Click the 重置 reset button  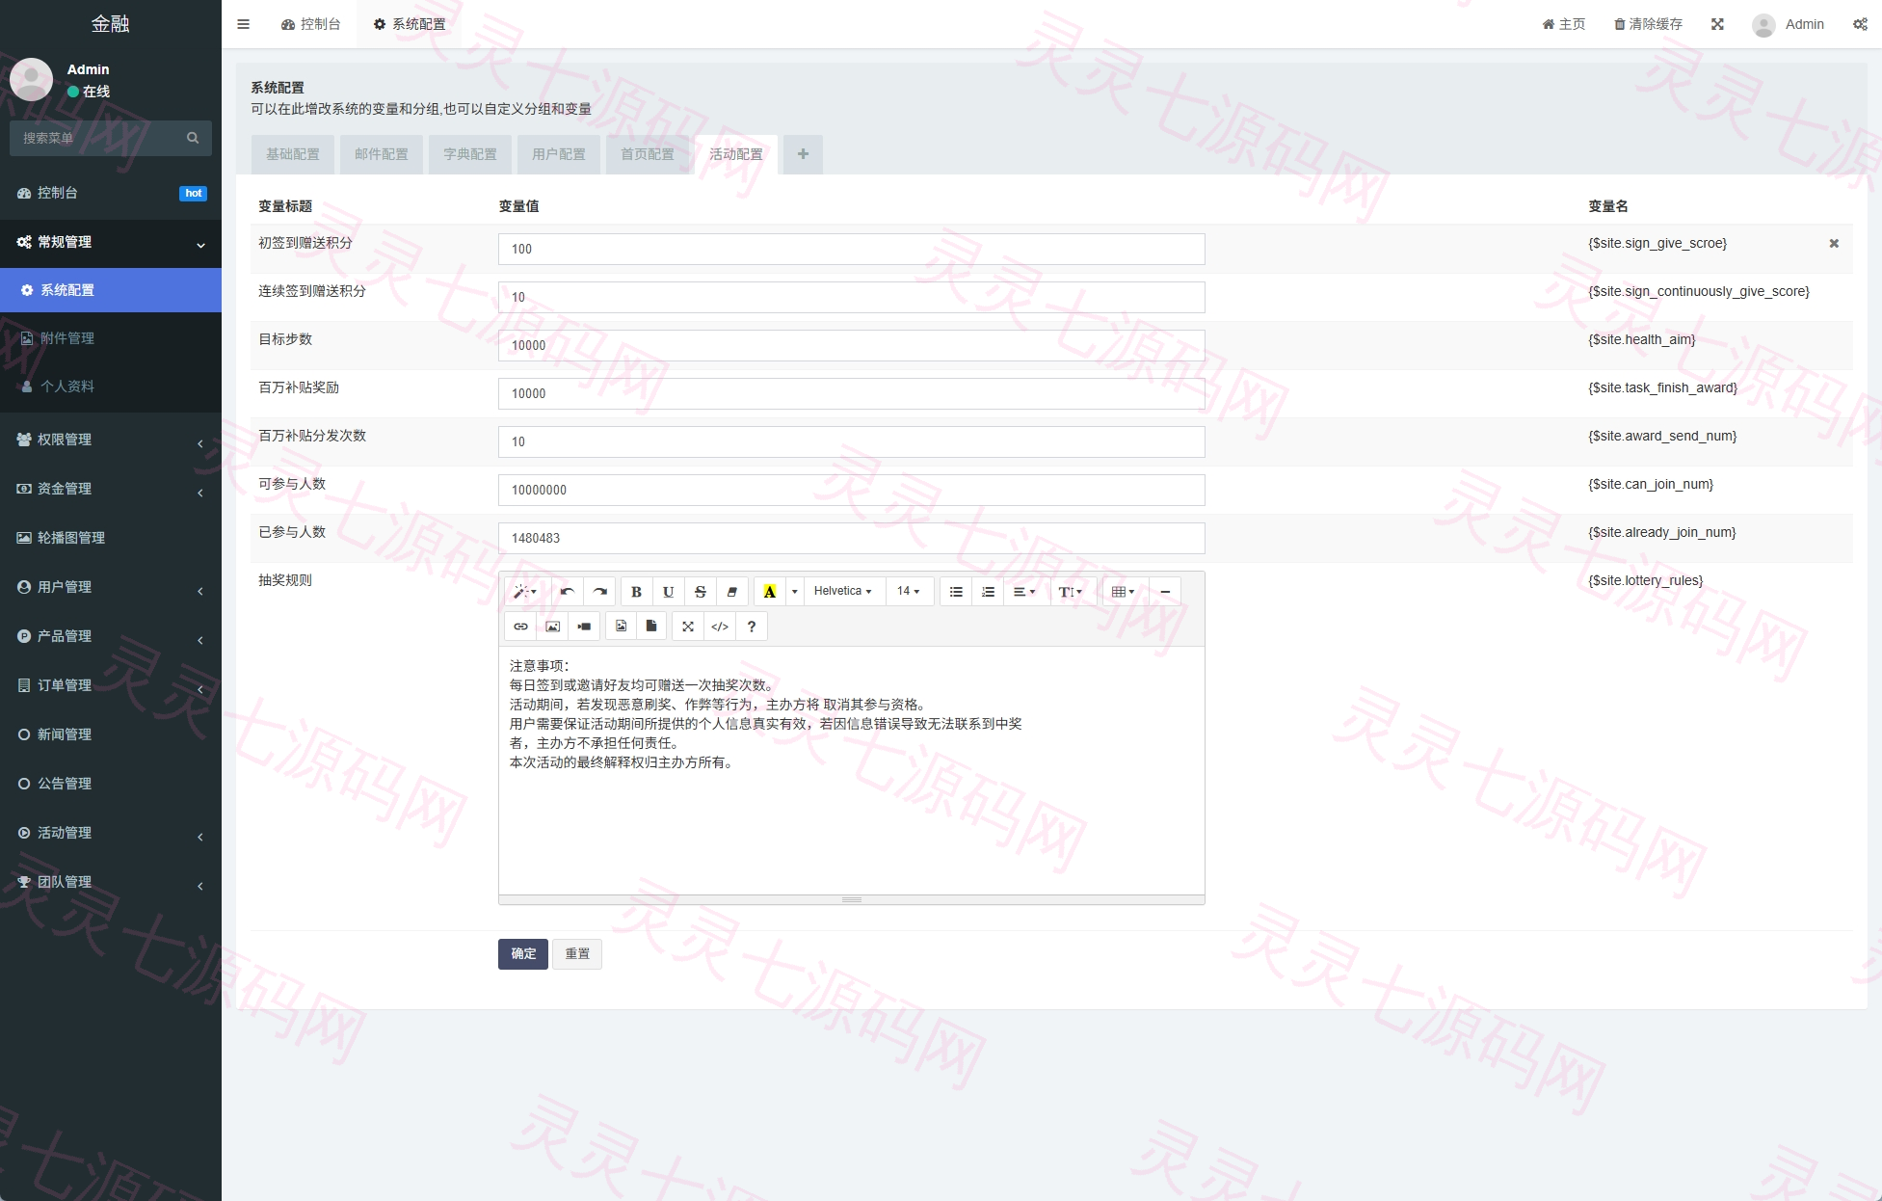(x=577, y=954)
